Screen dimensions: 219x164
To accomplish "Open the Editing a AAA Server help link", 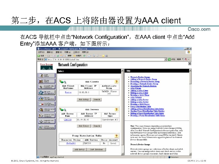I will pos(139,102).
